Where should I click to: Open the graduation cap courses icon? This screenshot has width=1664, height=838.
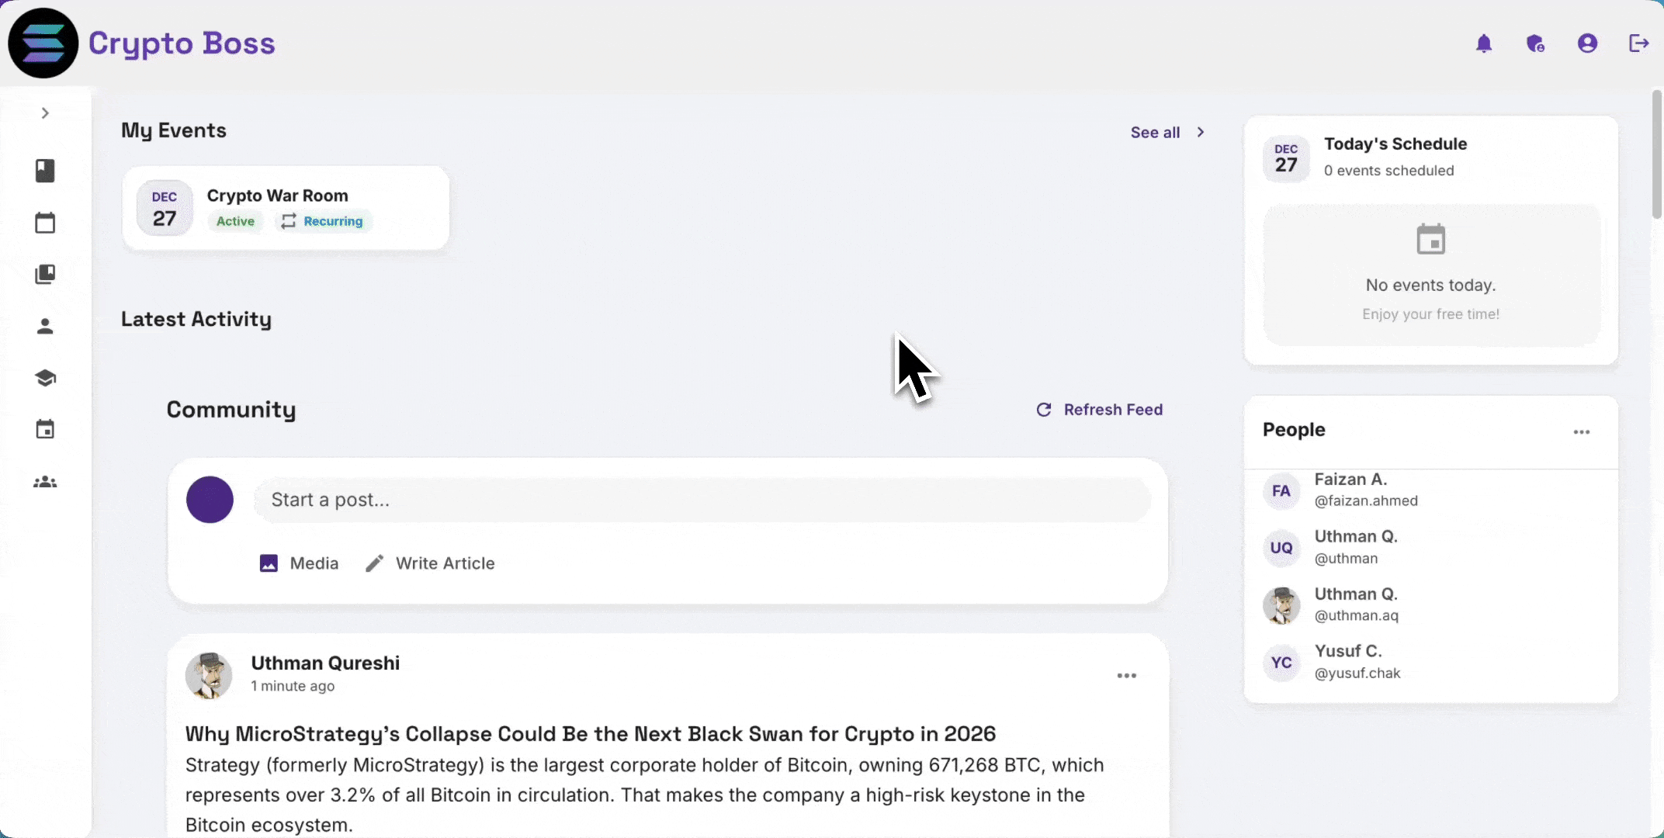(x=45, y=378)
